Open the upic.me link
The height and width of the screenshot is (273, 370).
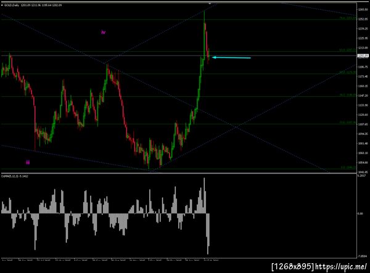point(341,267)
